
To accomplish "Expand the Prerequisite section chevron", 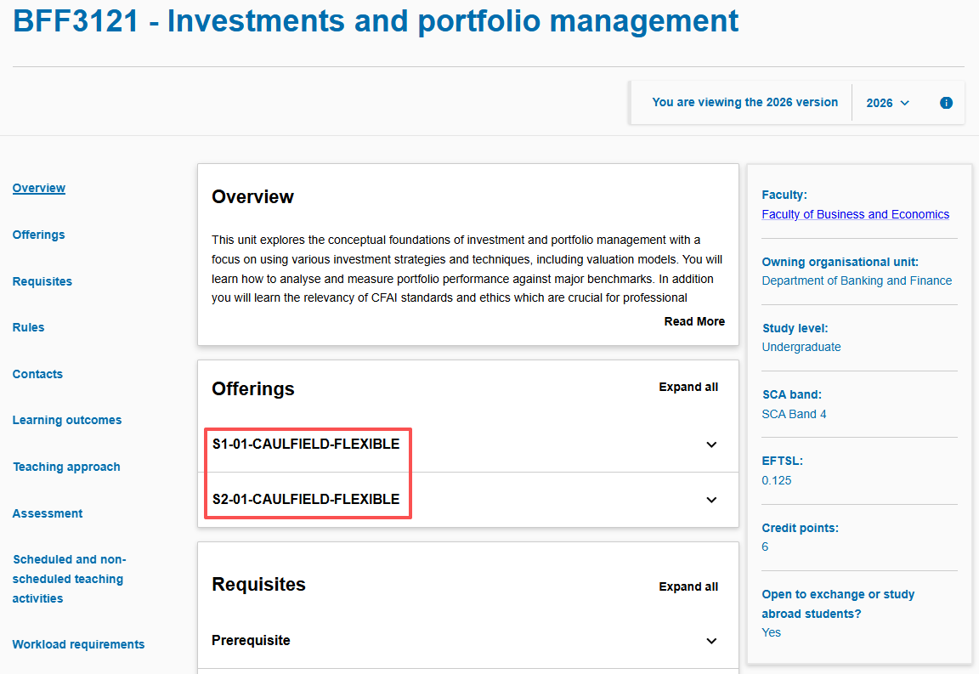I will pos(711,641).
